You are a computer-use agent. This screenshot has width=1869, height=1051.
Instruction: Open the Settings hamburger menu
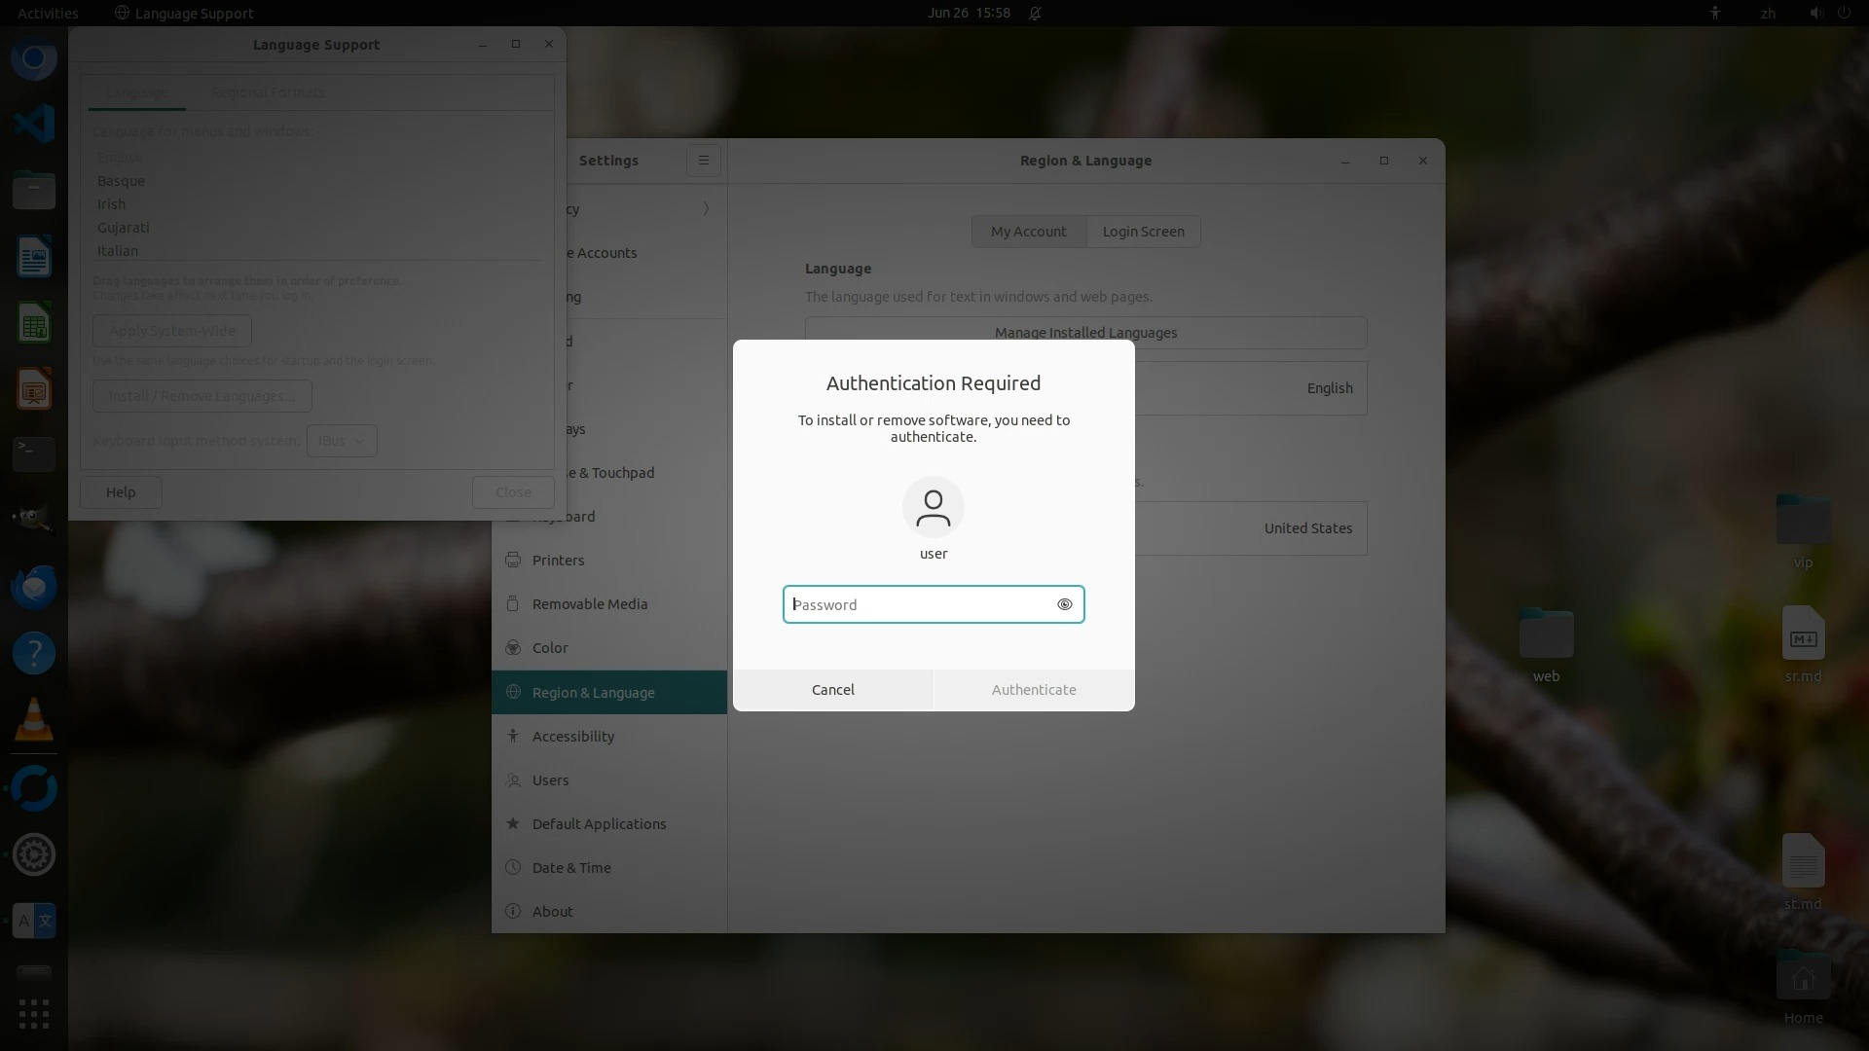pyautogui.click(x=703, y=161)
